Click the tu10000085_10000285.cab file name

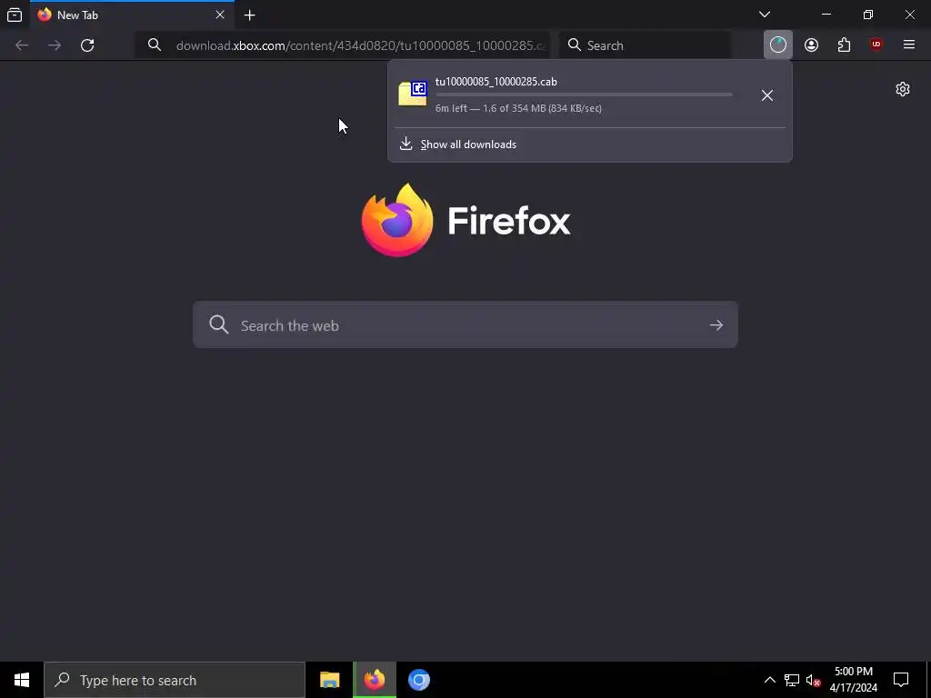(496, 82)
